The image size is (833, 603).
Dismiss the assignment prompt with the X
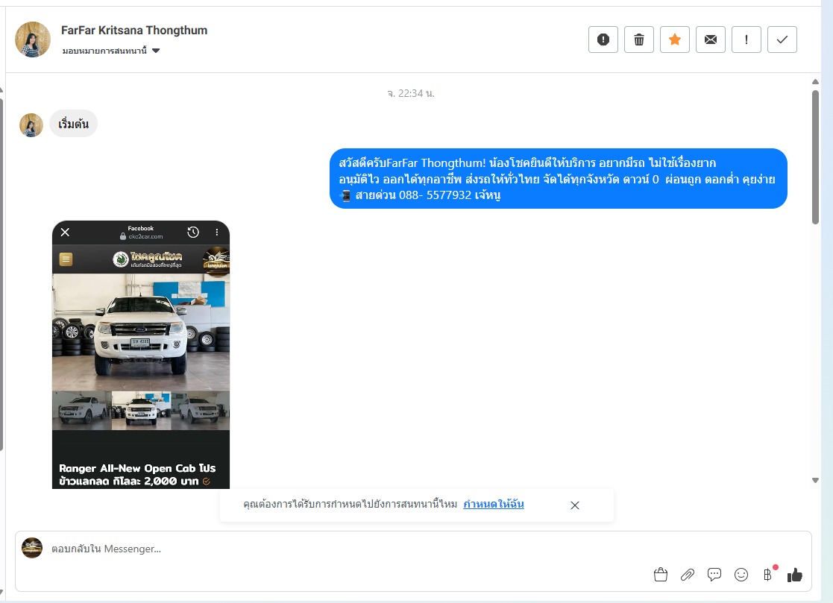tap(575, 505)
